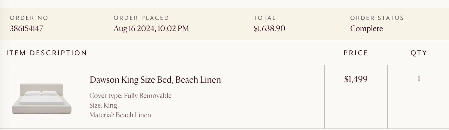Click the item quantity value 1

coord(418,79)
